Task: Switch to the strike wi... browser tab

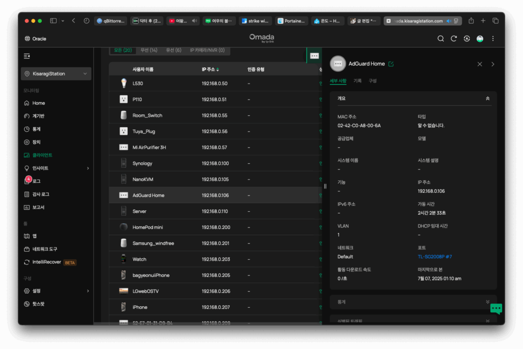Action: 255,21
